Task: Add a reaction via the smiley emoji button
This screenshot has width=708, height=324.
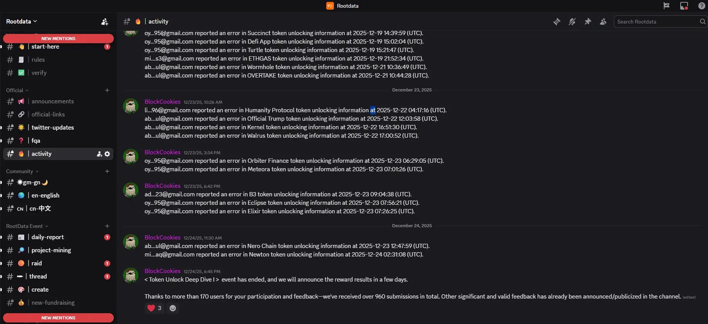Action: pyautogui.click(x=172, y=308)
